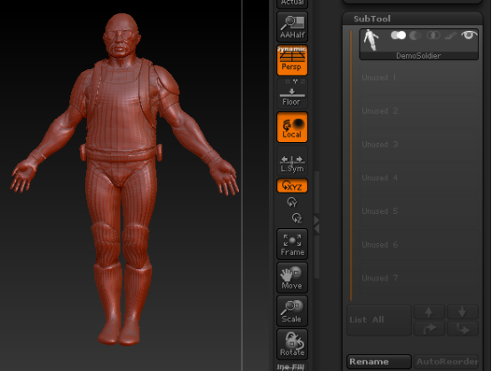Click the left-pointing panel divider arrow
This screenshot has width=492, height=371.
click(316, 229)
